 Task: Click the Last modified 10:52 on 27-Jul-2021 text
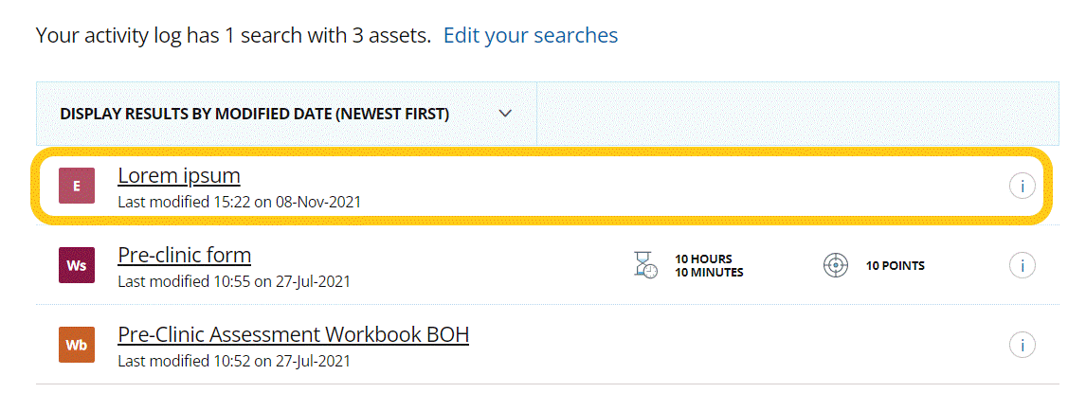coord(234,361)
